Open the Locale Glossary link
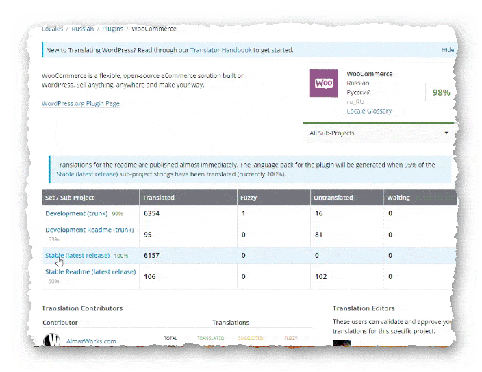This screenshot has height=372, width=482. click(369, 111)
